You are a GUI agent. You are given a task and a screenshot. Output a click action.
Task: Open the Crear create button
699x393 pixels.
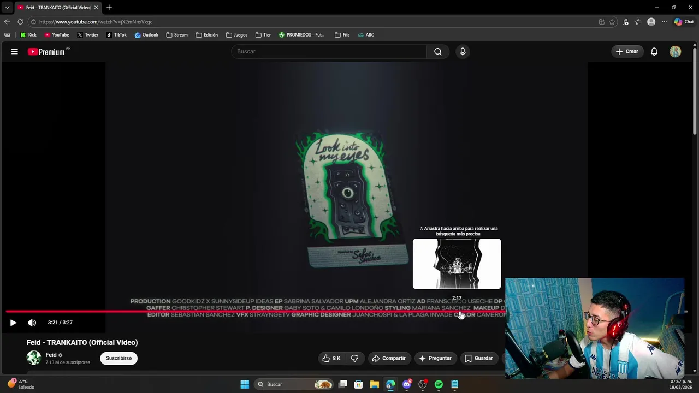[627, 51]
